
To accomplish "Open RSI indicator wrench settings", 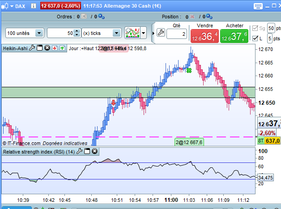I will [79, 151].
